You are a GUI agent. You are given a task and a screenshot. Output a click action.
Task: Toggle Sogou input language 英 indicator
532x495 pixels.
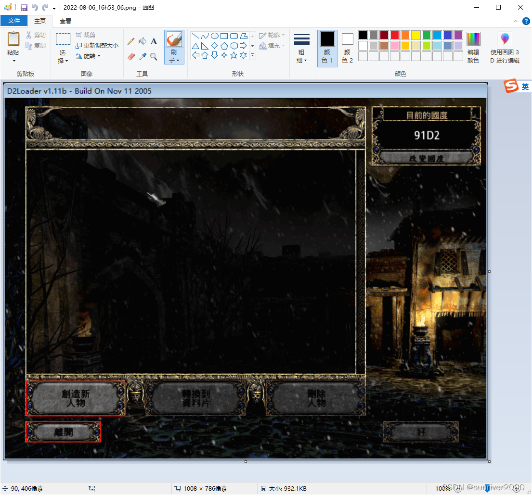click(525, 87)
